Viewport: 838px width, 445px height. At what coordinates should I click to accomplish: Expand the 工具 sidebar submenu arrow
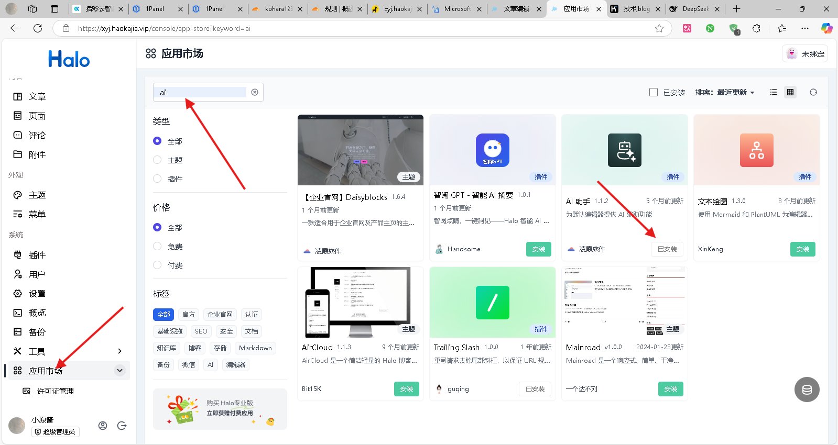119,351
